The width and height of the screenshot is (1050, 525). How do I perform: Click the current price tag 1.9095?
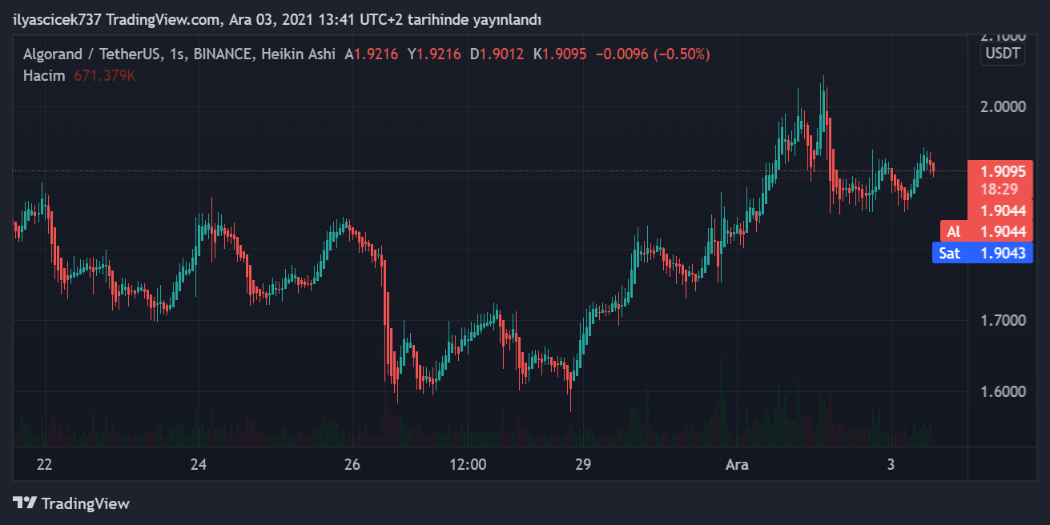1004,170
